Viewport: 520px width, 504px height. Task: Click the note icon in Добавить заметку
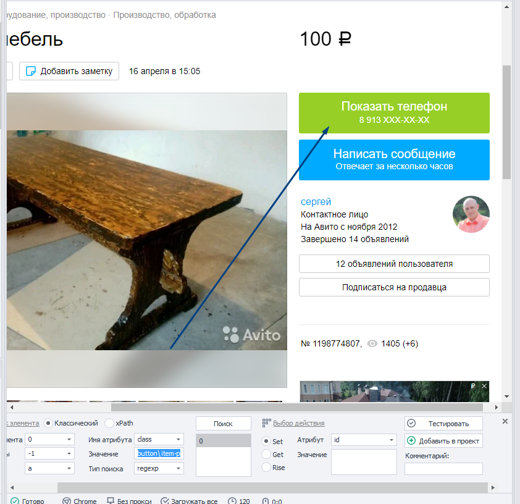coord(30,71)
